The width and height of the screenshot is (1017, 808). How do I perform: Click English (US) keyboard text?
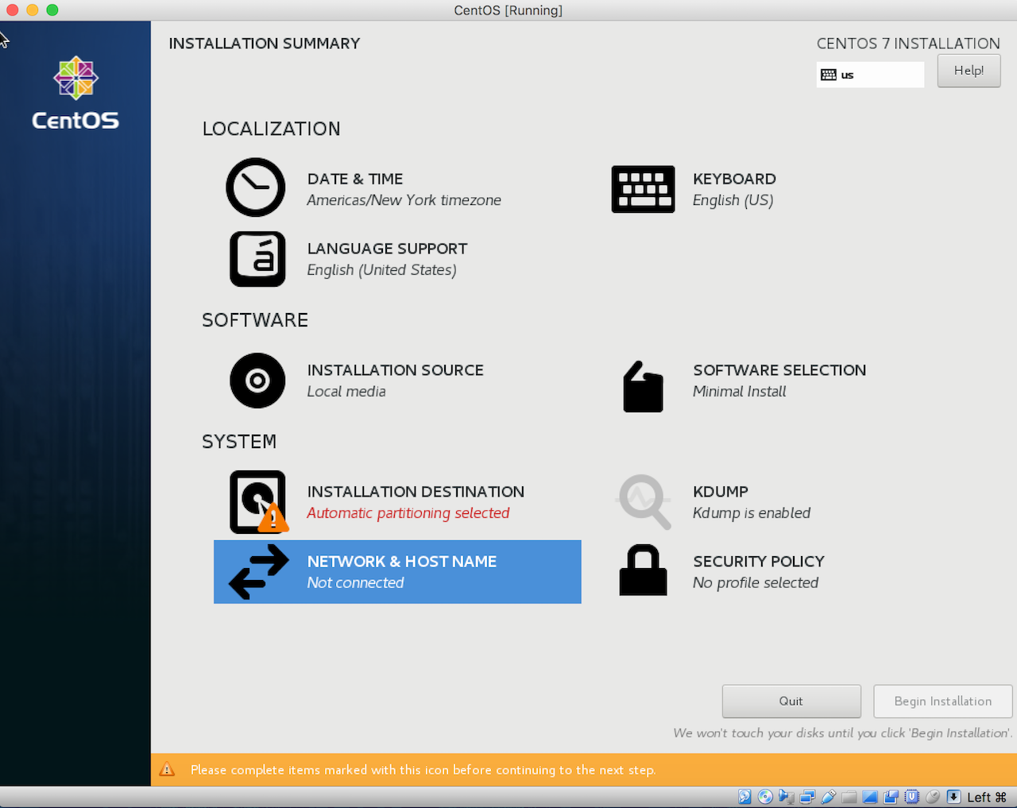[x=733, y=200]
